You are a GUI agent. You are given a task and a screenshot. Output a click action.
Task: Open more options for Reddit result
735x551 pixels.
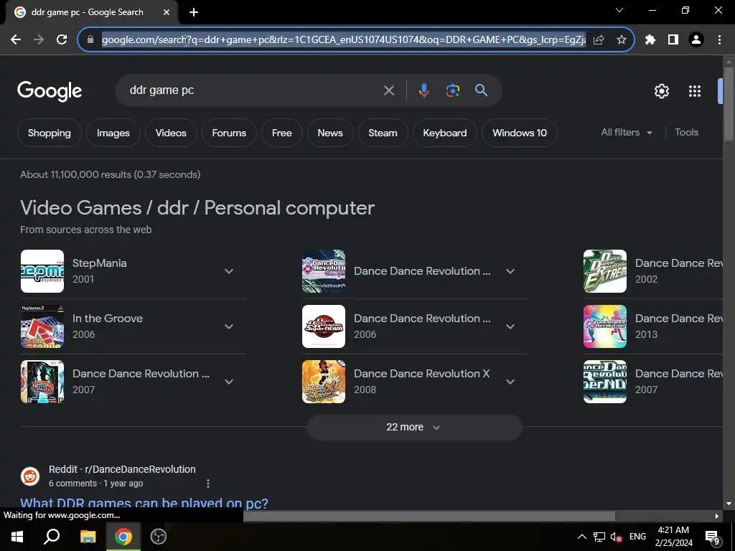208,483
